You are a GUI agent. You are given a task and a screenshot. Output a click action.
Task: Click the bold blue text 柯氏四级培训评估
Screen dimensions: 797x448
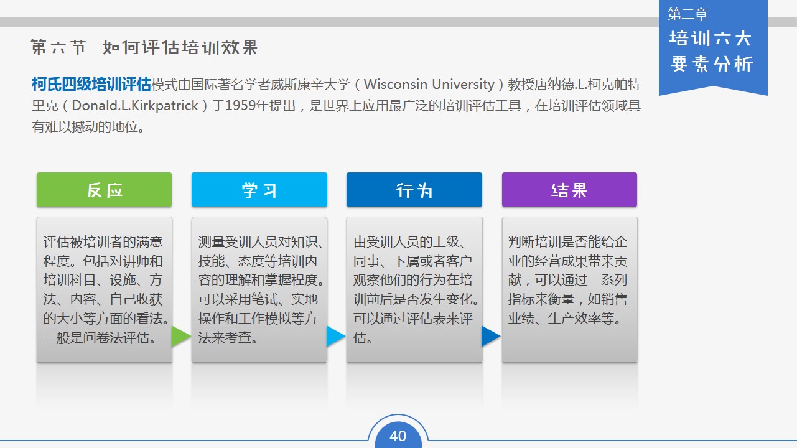point(91,84)
